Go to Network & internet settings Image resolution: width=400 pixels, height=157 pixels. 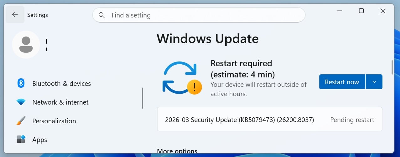pos(60,102)
